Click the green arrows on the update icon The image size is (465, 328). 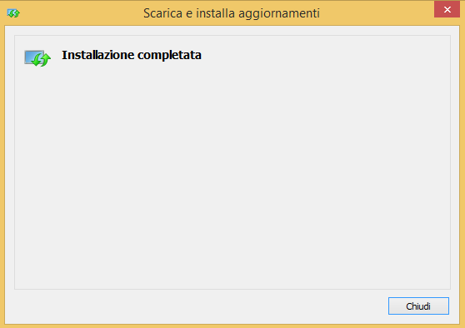[x=41, y=60]
